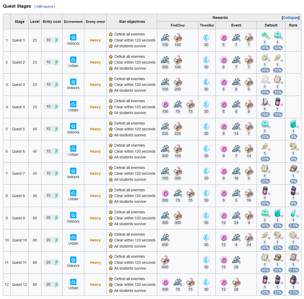Click the 600 value in Quest 11 FirstClear

165,267
